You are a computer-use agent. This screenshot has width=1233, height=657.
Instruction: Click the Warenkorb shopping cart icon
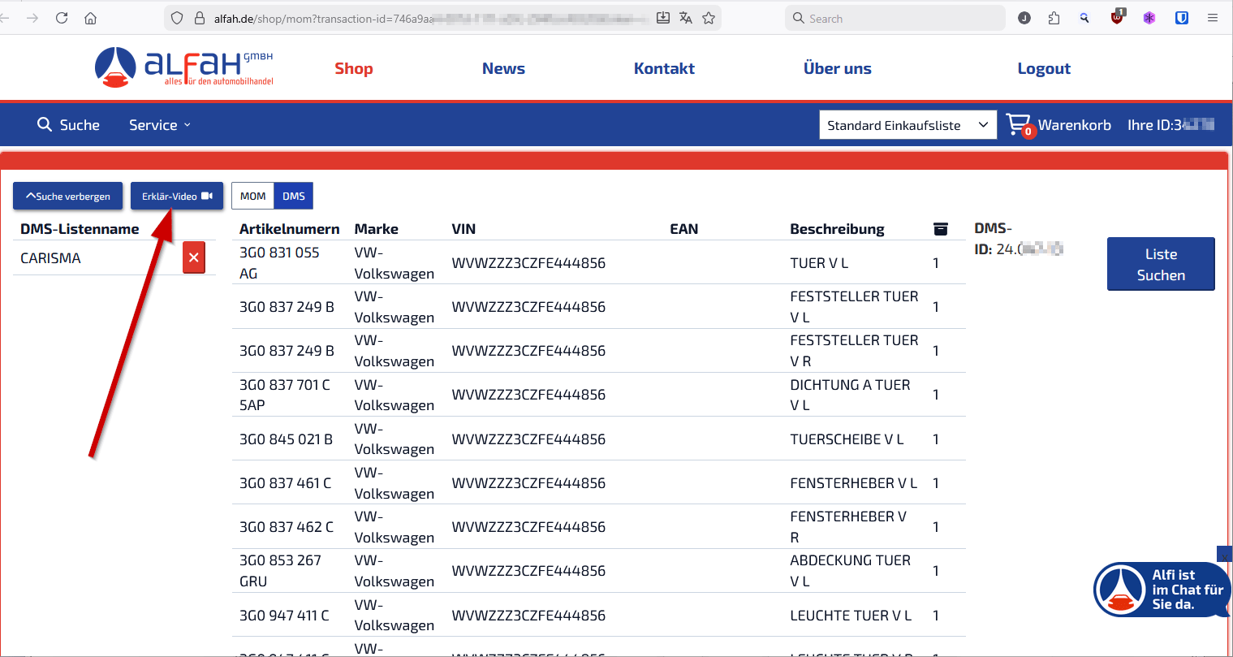(x=1018, y=125)
